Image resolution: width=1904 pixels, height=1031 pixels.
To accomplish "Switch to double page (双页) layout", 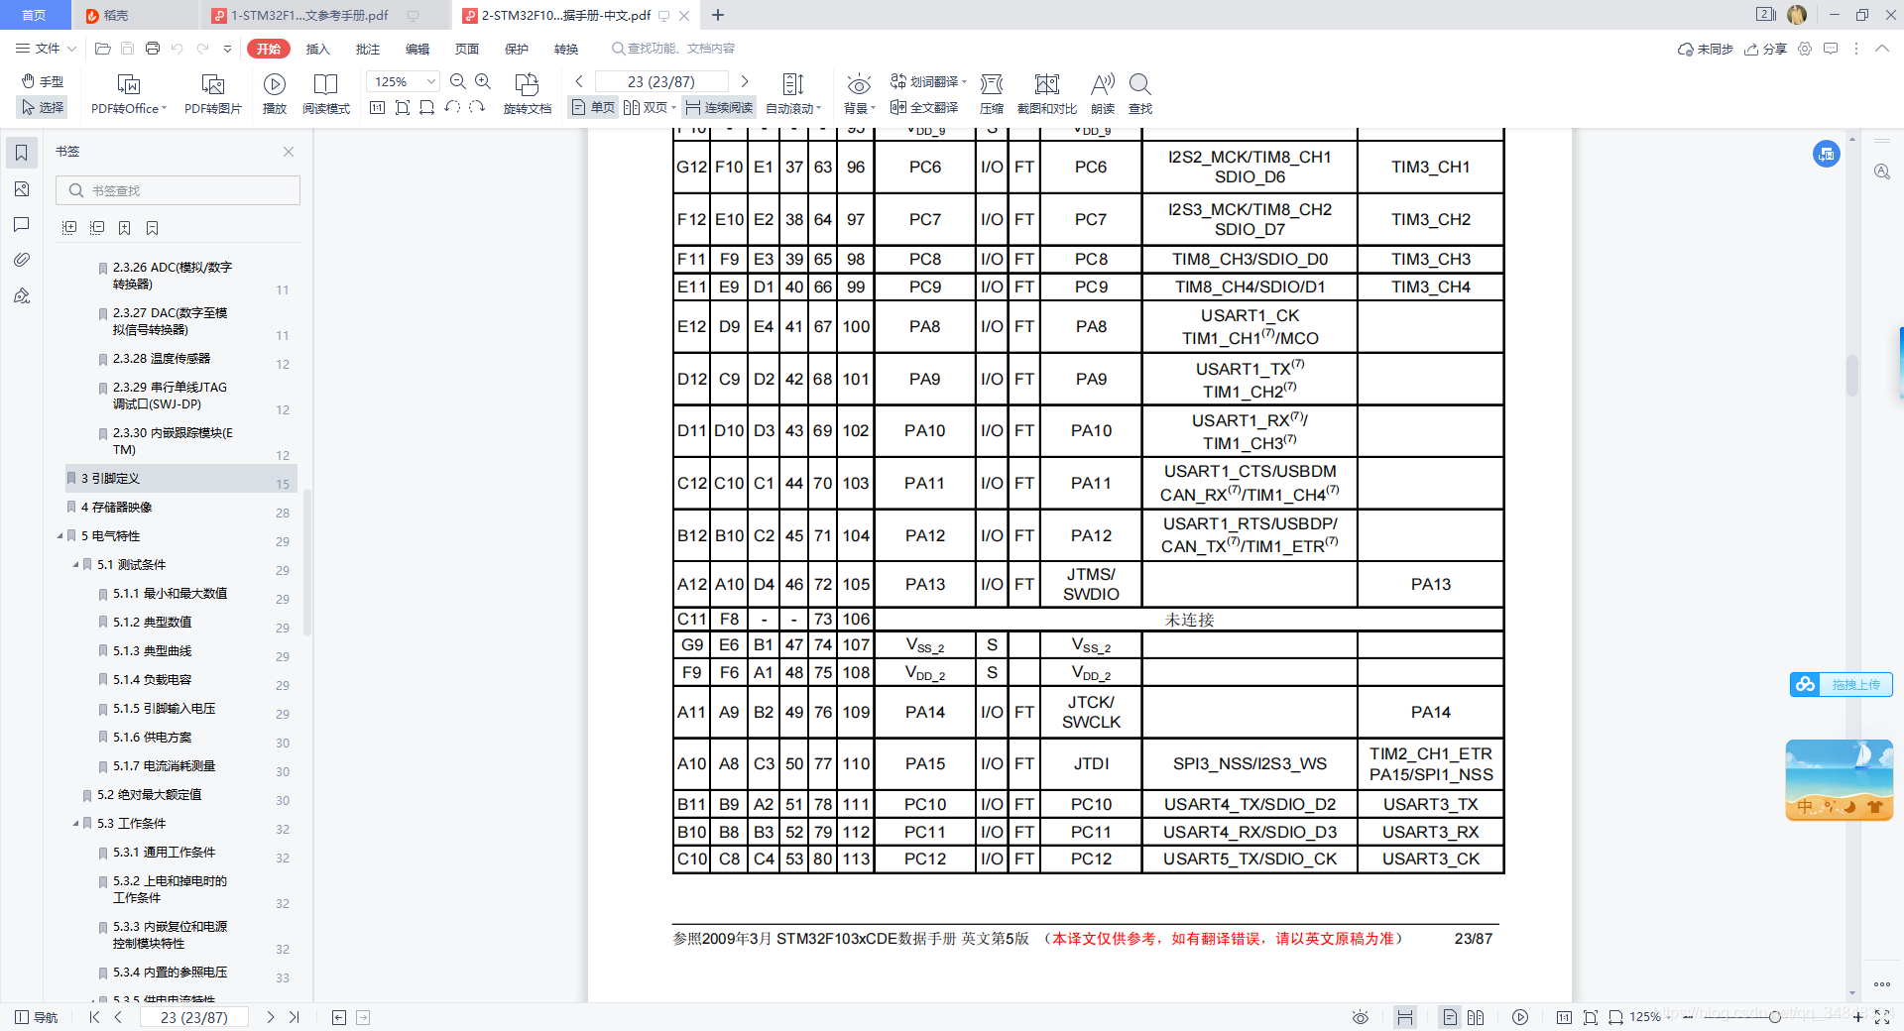I will [650, 107].
